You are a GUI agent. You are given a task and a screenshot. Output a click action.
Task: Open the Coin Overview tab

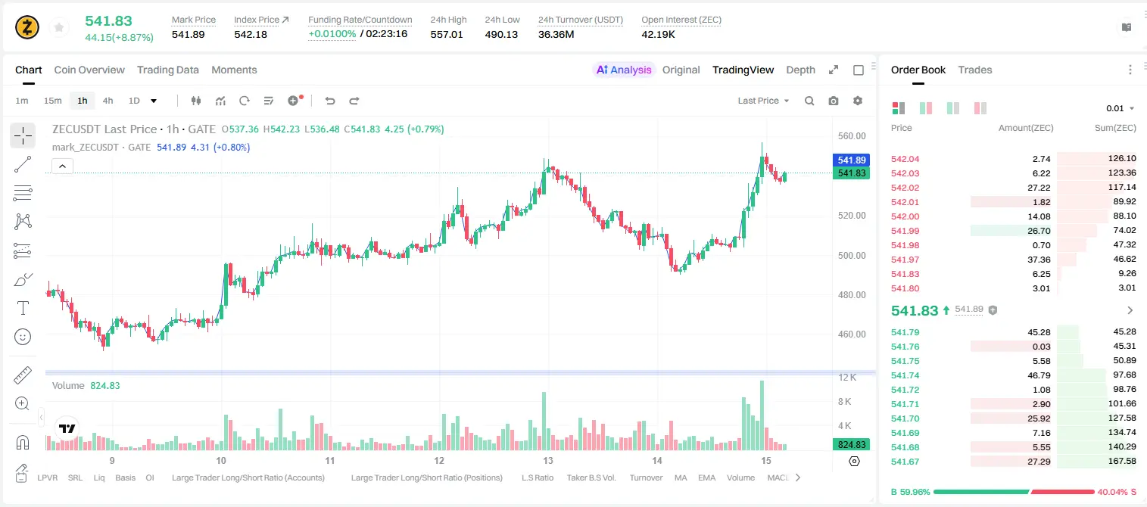coord(89,70)
